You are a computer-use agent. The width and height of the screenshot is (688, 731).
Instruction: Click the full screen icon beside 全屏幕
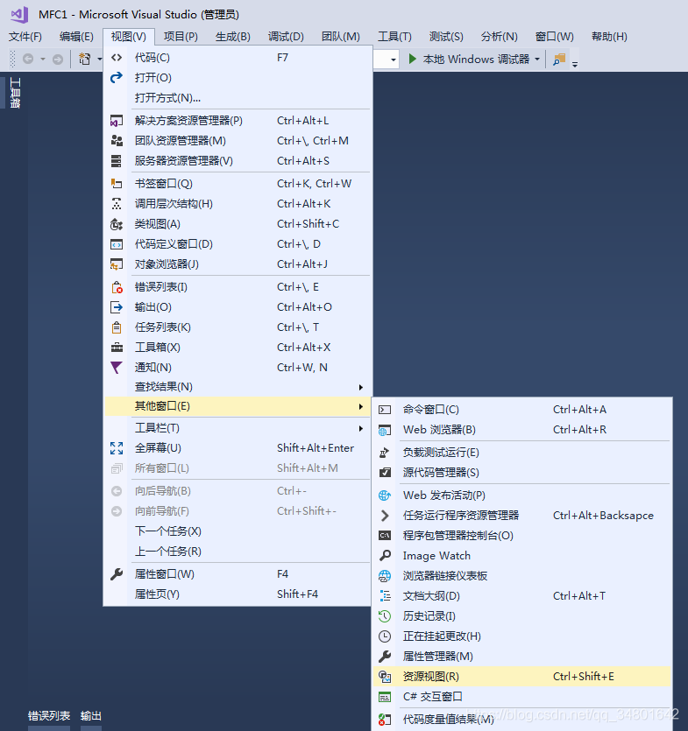pos(117,448)
